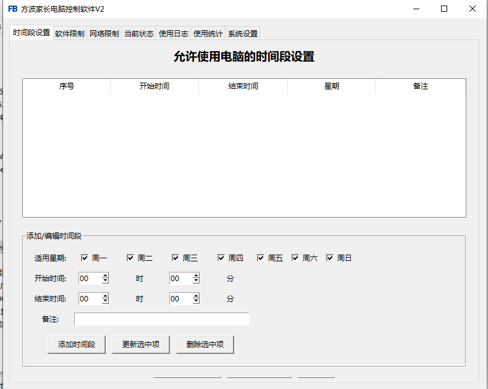Click the 添加时间段 button
488x389 pixels.
(x=77, y=345)
